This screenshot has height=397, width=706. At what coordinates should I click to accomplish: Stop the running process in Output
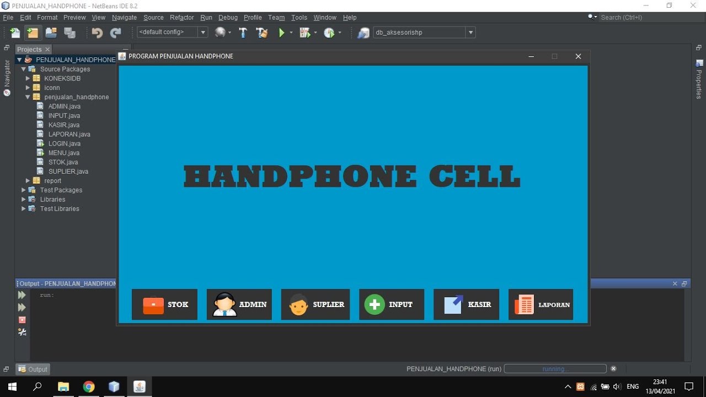coord(22,320)
